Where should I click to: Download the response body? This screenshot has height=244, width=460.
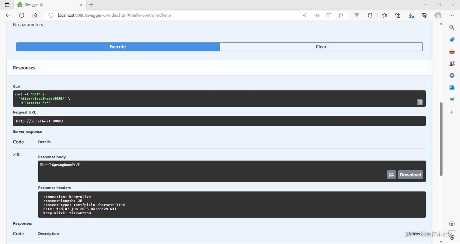(x=410, y=175)
